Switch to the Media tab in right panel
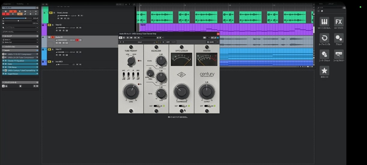This screenshot has width=367, height=165. [331, 4]
